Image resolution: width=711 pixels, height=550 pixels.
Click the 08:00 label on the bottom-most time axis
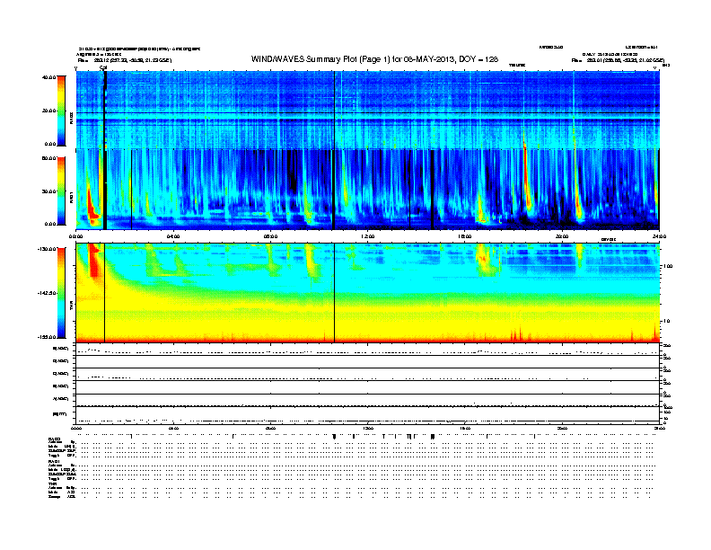coord(270,428)
